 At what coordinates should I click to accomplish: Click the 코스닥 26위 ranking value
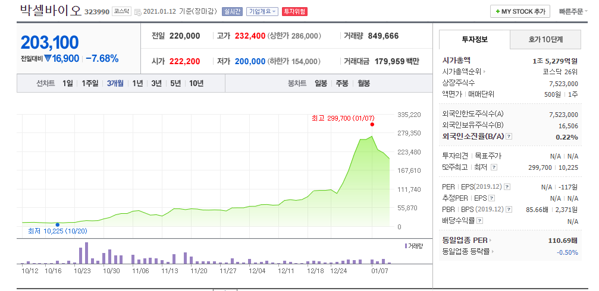560,72
